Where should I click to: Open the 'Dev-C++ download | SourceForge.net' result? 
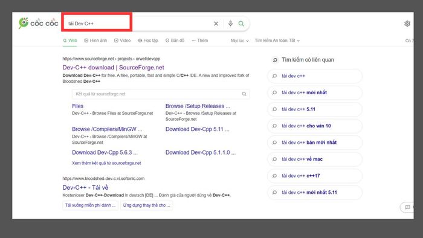(114, 68)
